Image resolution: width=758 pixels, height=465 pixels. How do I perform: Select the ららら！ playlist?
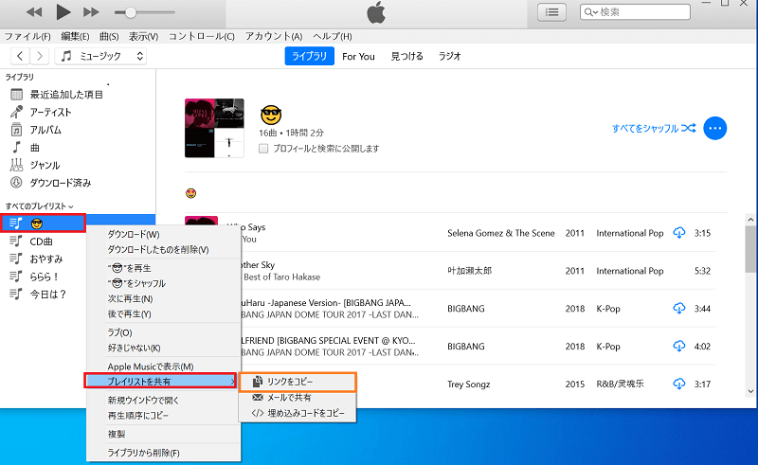pyautogui.click(x=44, y=277)
